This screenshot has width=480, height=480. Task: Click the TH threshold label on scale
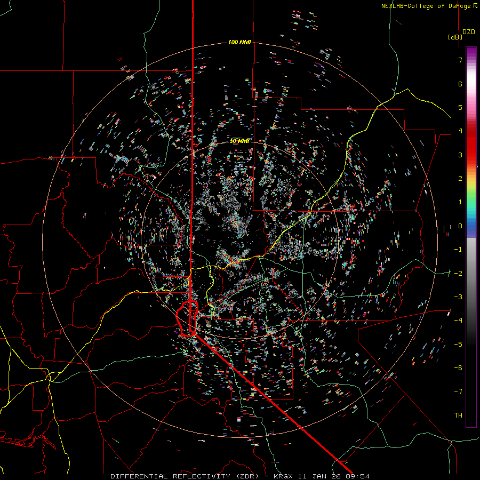click(x=458, y=415)
